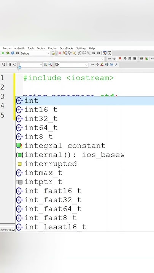The width and height of the screenshot is (154, 273).
Task: Click the Next line debug icon
Action: point(70,53)
